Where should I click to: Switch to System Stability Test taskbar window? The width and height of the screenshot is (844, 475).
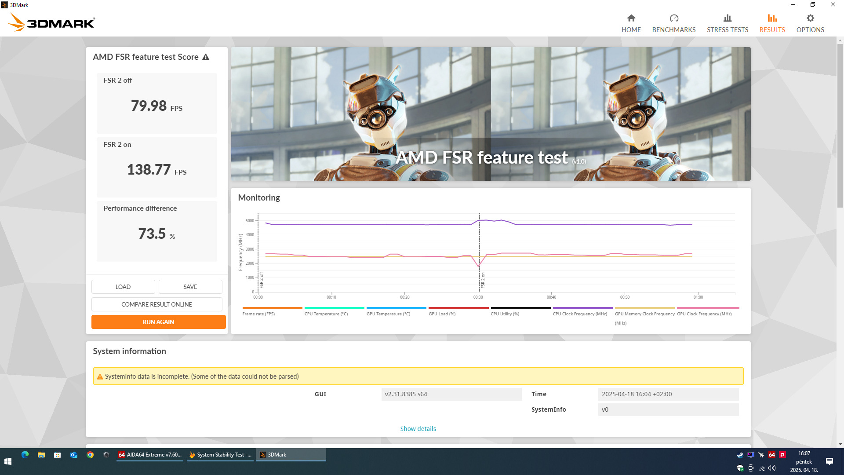pyautogui.click(x=220, y=455)
